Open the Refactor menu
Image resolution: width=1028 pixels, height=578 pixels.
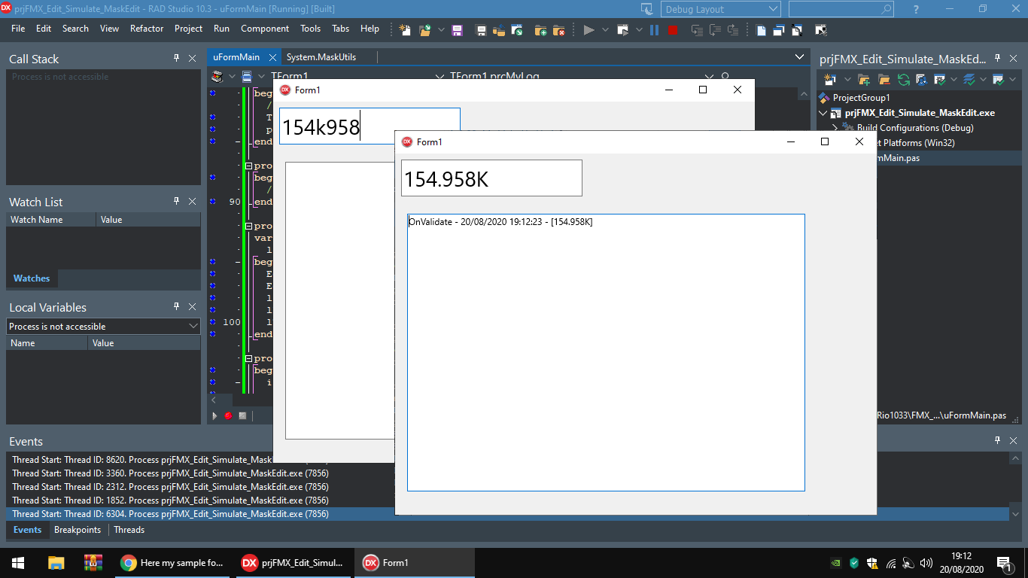tap(147, 29)
